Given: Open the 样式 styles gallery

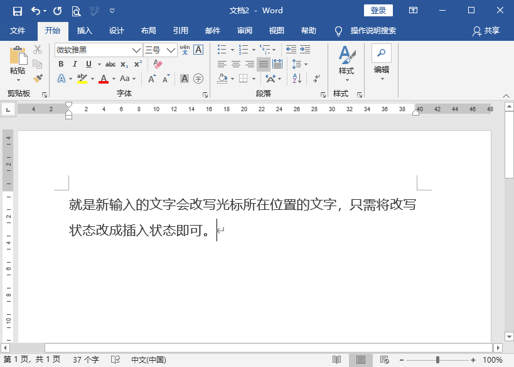Looking at the screenshot, I should coord(346,63).
